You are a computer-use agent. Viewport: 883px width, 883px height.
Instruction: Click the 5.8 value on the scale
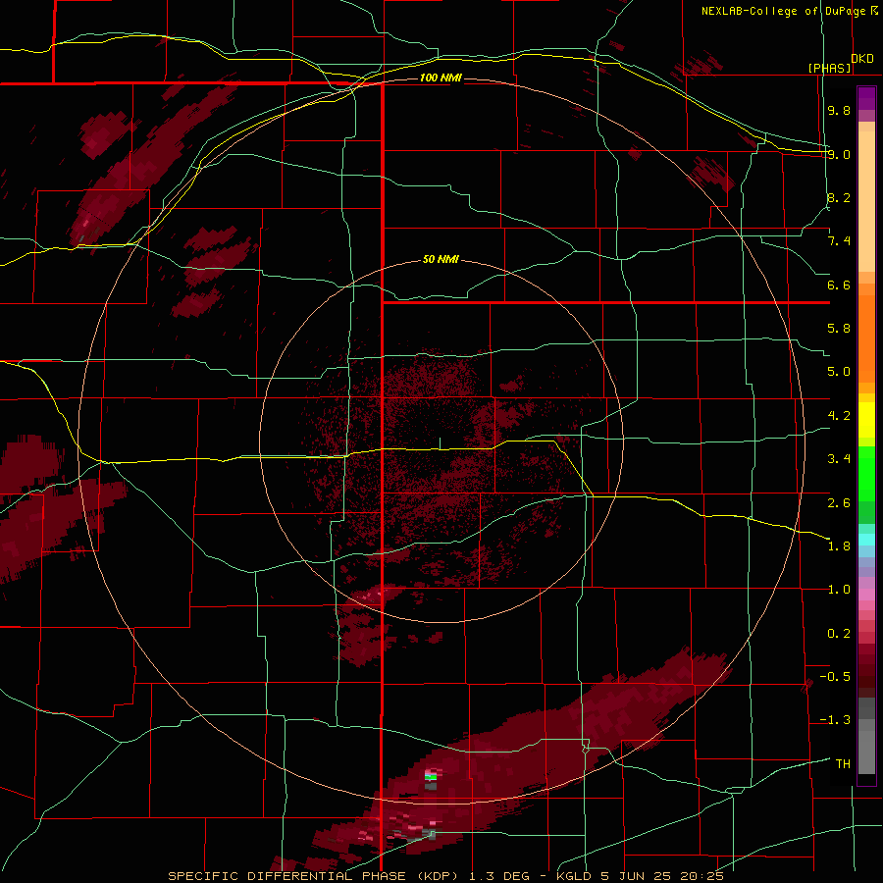tap(839, 329)
